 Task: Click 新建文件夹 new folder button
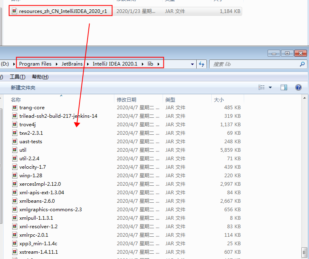23,87
